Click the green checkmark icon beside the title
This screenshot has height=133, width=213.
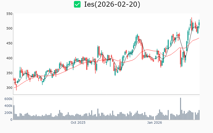[x=77, y=4]
